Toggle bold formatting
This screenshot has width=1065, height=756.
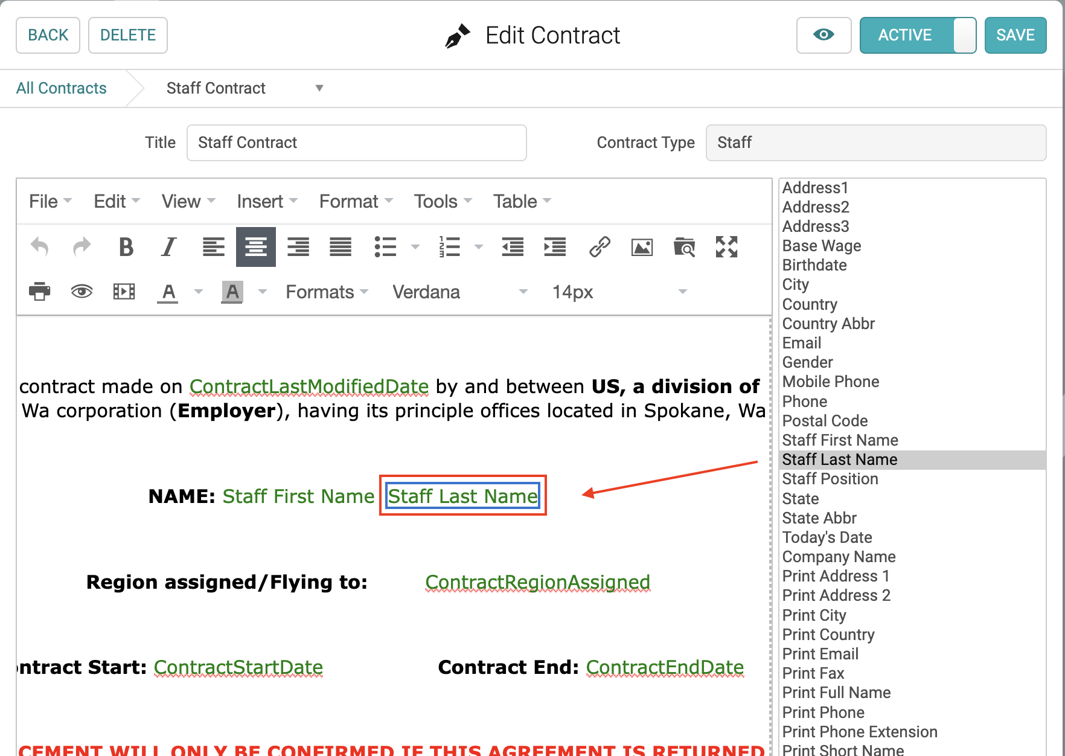pos(126,246)
